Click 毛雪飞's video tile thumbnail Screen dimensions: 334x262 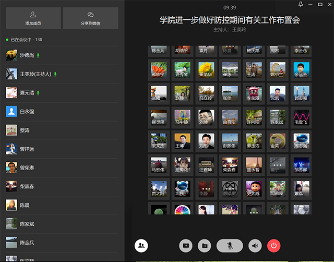coord(302,117)
